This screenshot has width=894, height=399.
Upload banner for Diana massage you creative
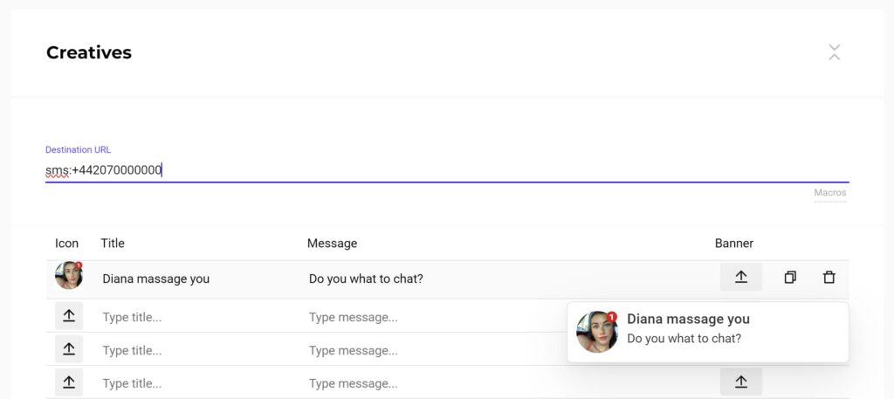pyautogui.click(x=740, y=277)
